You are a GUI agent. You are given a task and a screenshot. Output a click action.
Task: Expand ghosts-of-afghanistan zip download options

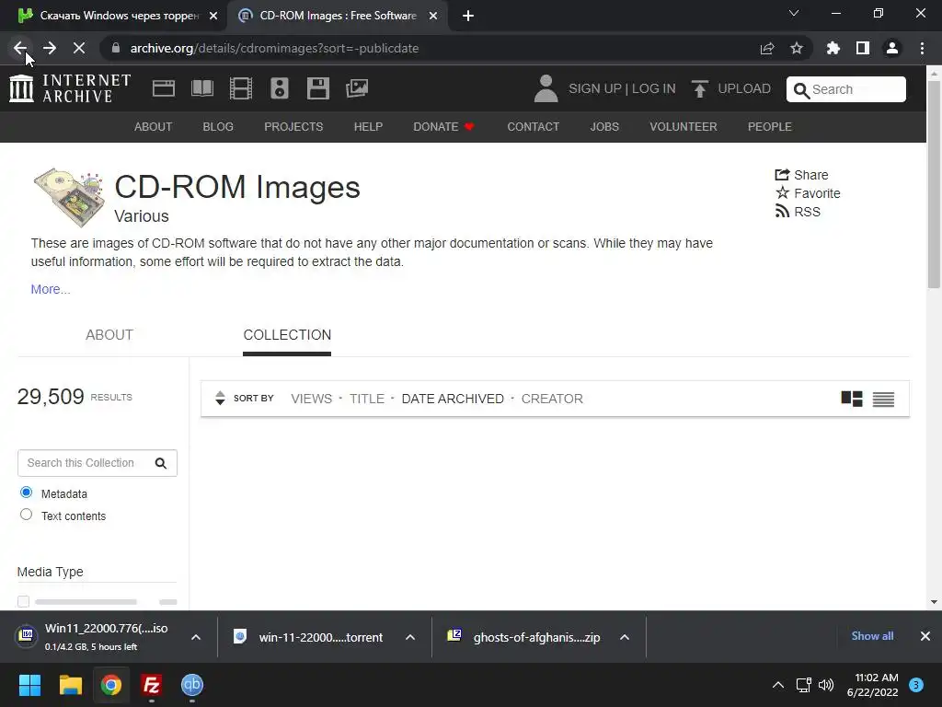(x=625, y=637)
